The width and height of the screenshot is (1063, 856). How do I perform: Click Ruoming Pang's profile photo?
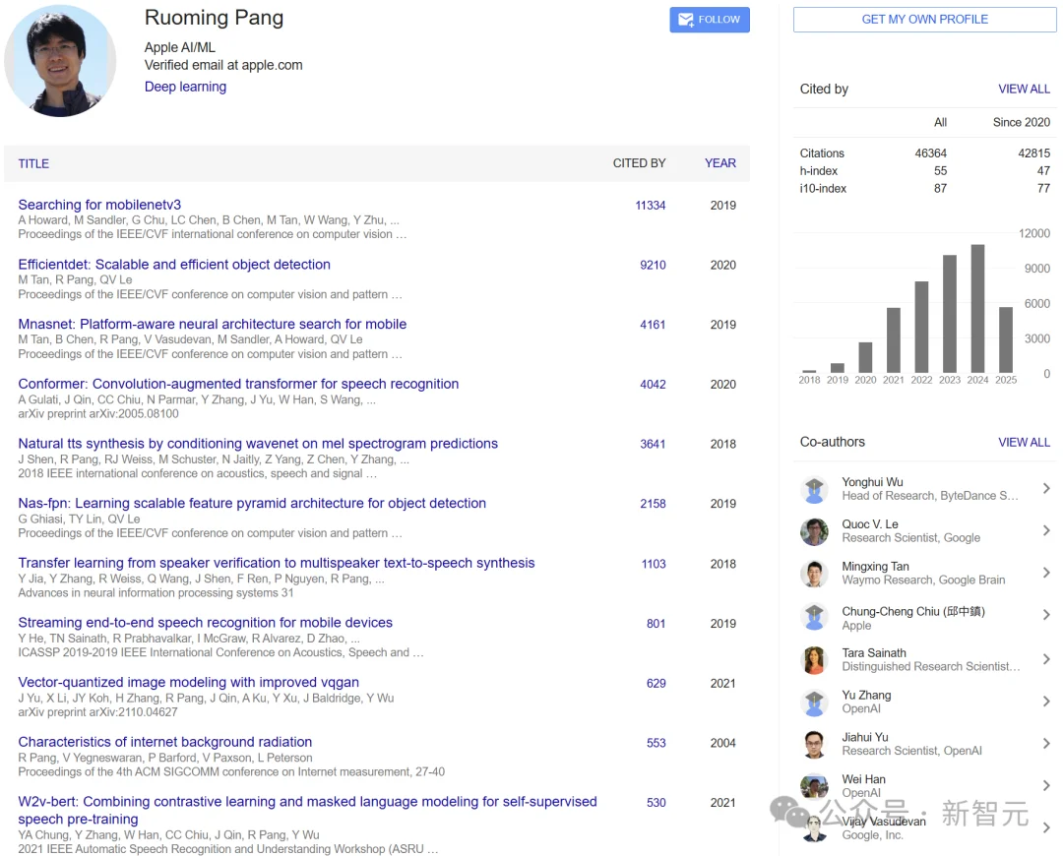[x=60, y=61]
